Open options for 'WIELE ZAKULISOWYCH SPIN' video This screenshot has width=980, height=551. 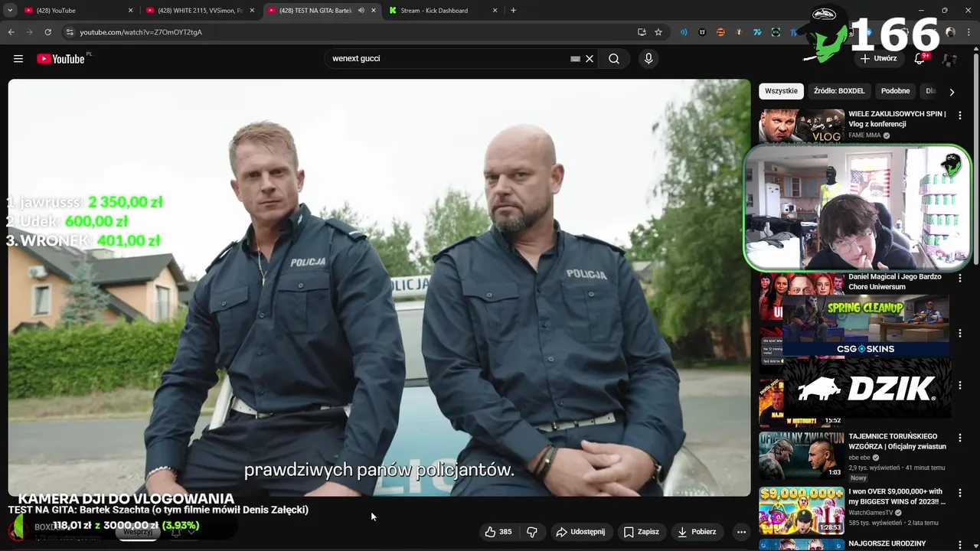[960, 116]
